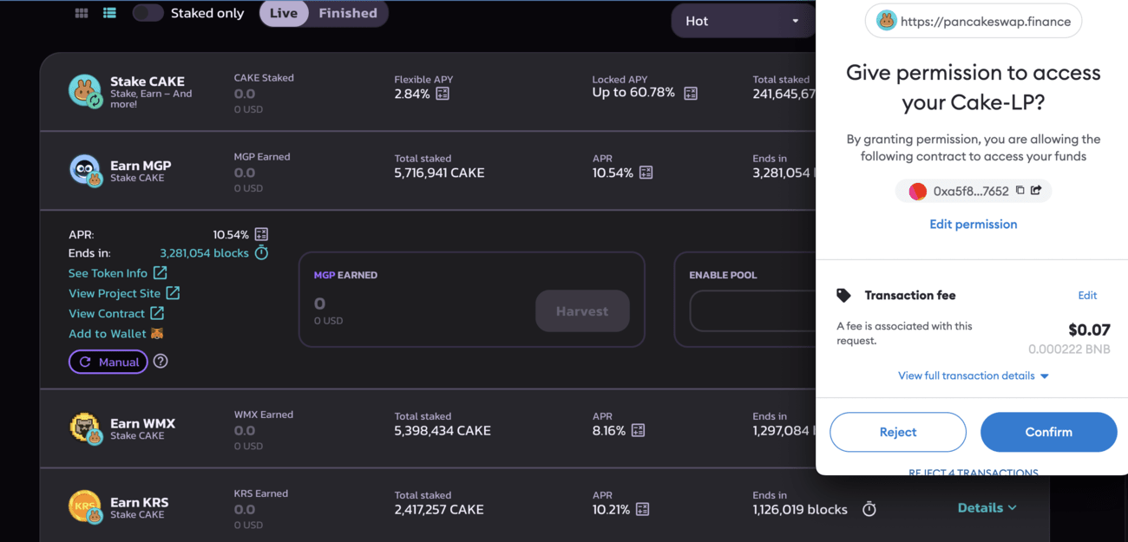Select the Finished tab
1128x542 pixels.
pyautogui.click(x=348, y=13)
